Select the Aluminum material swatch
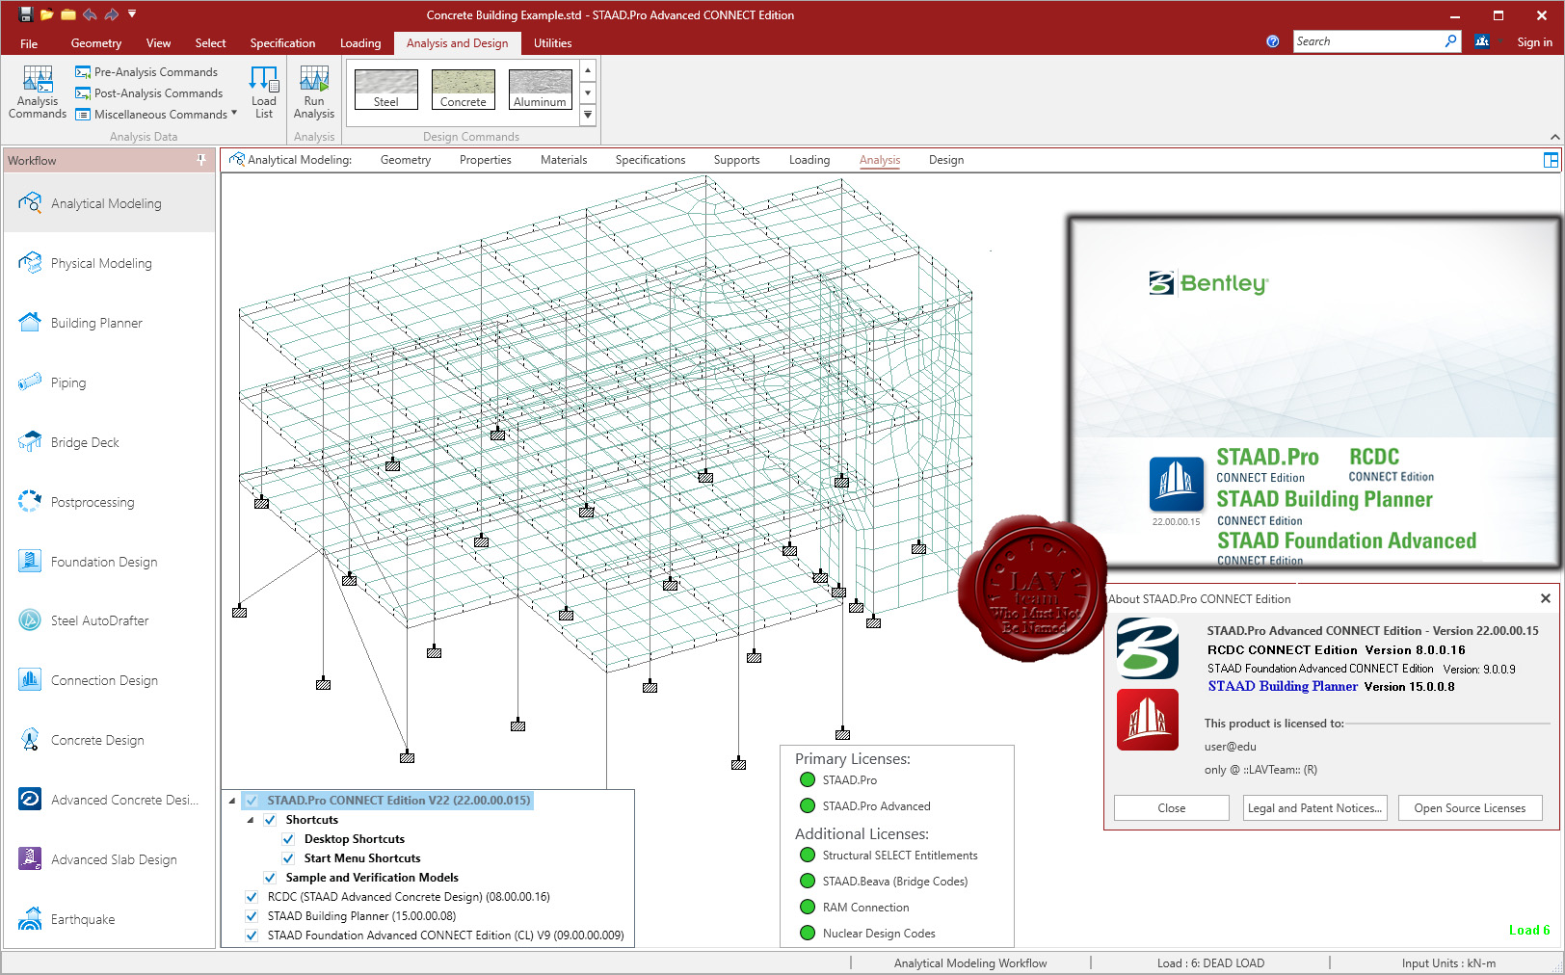The height and width of the screenshot is (975, 1565). (541, 89)
